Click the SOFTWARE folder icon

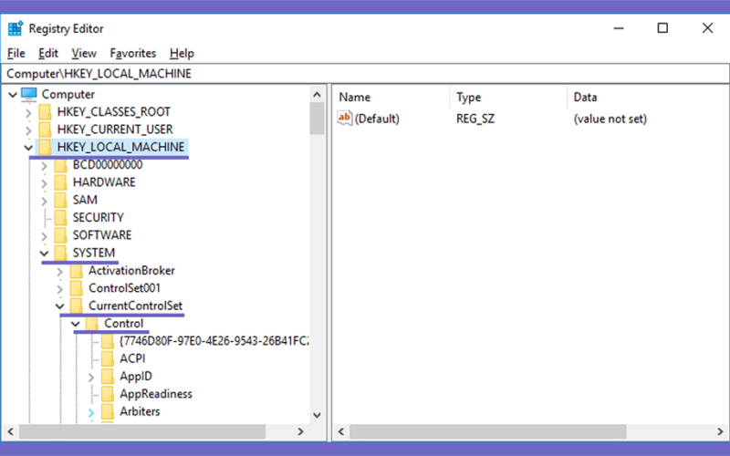pos(60,235)
